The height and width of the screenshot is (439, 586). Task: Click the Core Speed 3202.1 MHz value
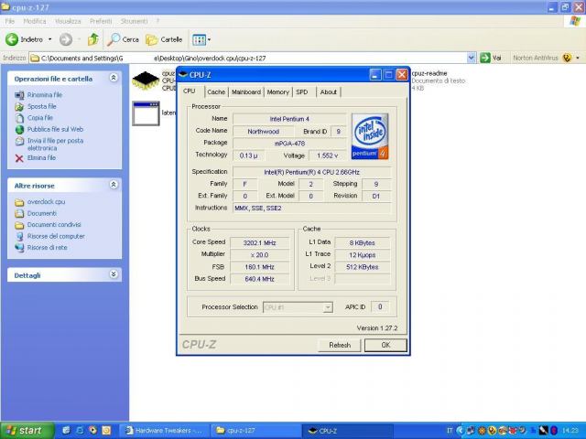coord(259,243)
